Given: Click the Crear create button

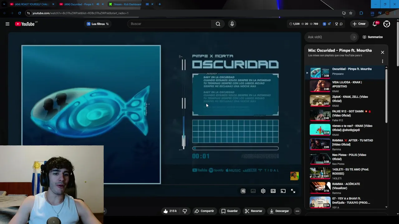Looking at the screenshot, I should pos(359,24).
